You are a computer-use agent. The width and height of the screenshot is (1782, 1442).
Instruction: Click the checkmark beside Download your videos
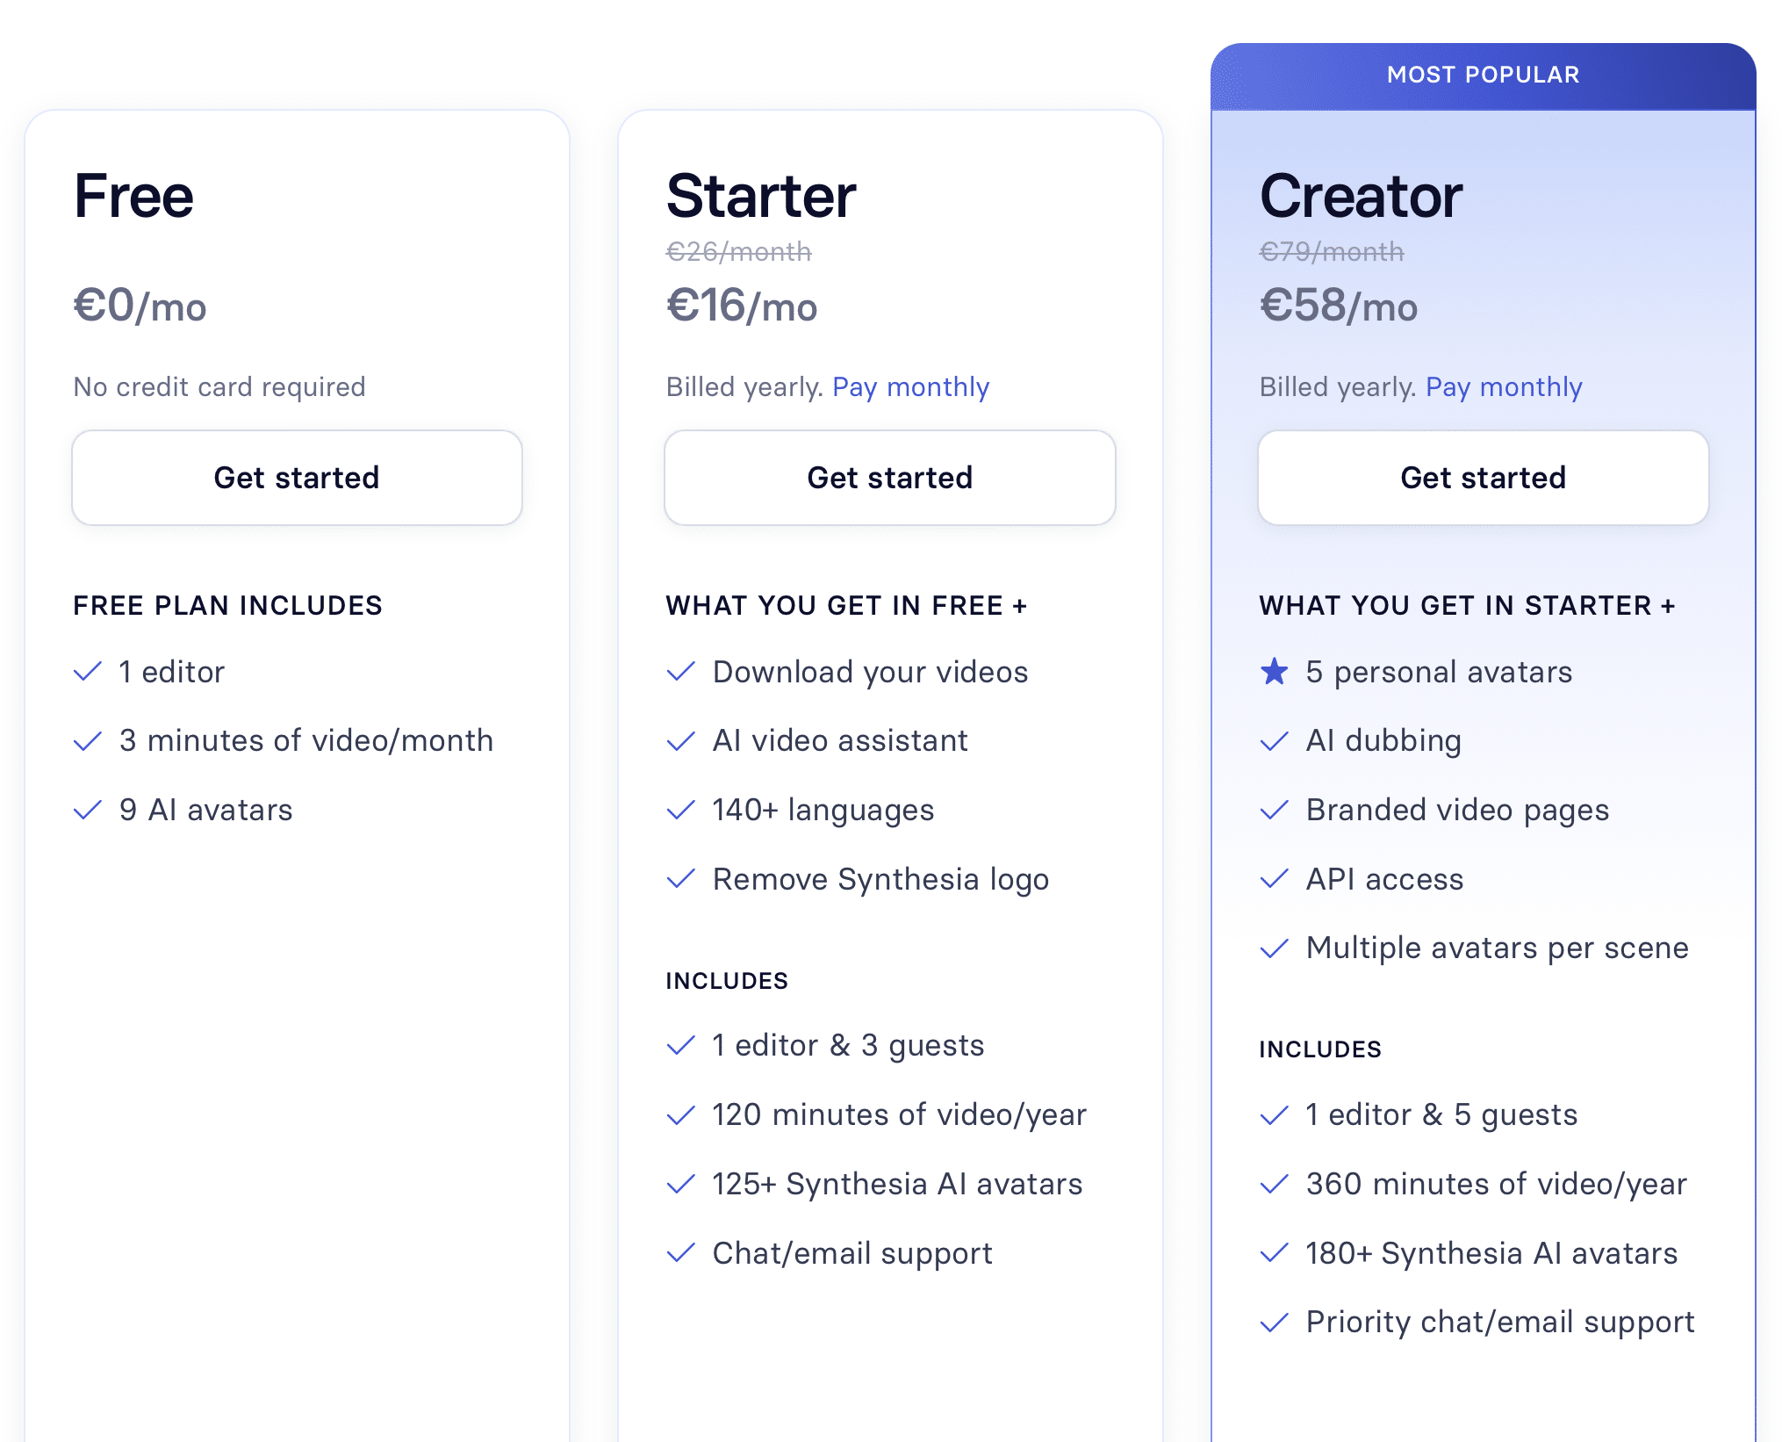point(681,672)
